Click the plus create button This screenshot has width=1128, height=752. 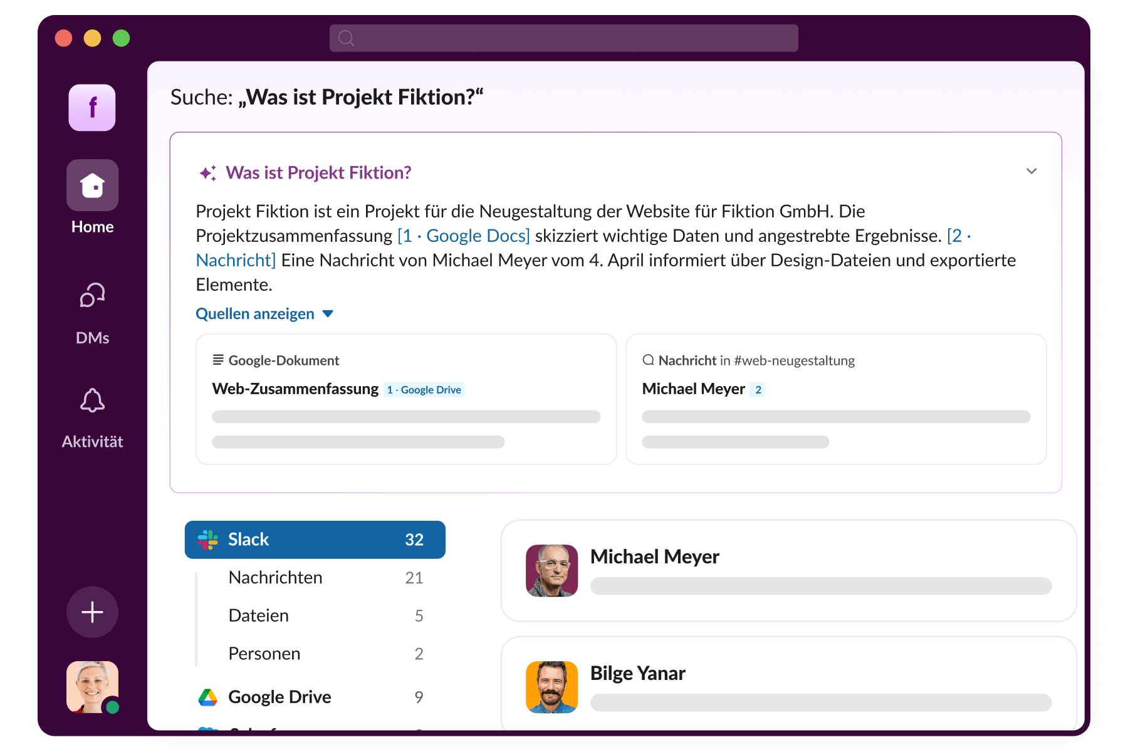pyautogui.click(x=92, y=612)
